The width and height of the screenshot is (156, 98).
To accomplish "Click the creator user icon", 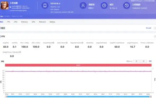I will coord(83,6).
